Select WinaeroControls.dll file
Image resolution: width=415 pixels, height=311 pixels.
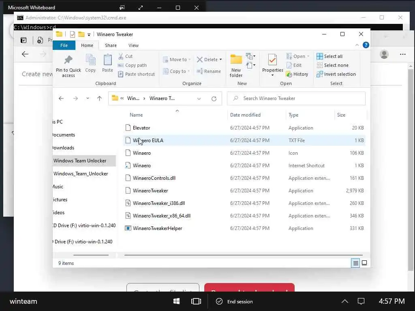pos(244,178)
